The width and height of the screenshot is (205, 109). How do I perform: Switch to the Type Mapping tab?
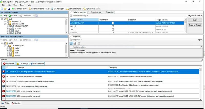(96, 12)
